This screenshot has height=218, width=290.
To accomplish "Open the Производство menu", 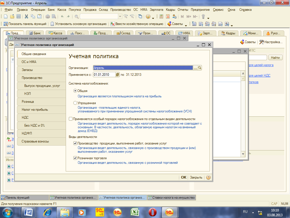I will (x=121, y=10).
